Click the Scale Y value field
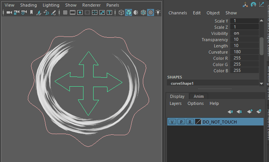Image resolution: width=269 pixels, height=162 pixels. 244,21
